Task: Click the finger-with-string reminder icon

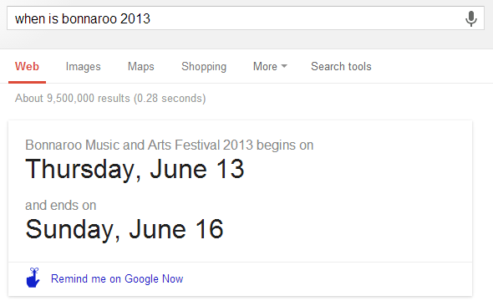Action: 33,278
